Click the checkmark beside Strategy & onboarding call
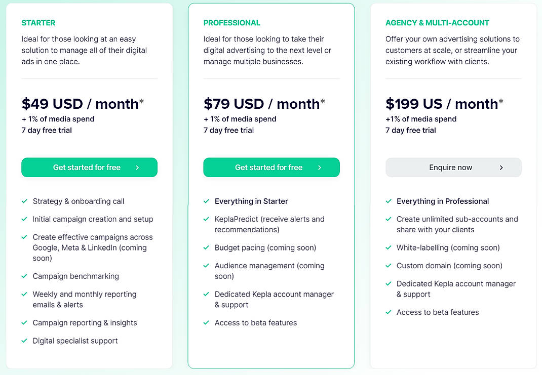Viewport: 542px width, 375px height. click(x=24, y=201)
